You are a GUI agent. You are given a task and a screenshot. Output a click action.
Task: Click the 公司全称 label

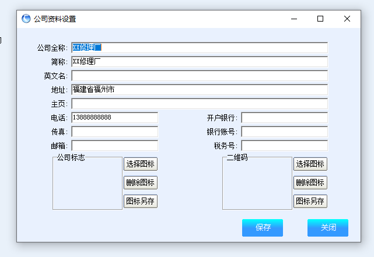pos(53,48)
